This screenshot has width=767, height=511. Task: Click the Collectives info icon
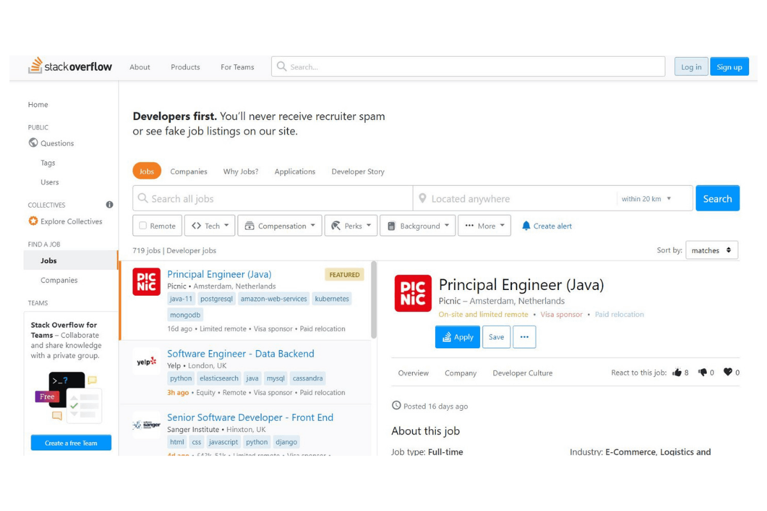click(109, 205)
